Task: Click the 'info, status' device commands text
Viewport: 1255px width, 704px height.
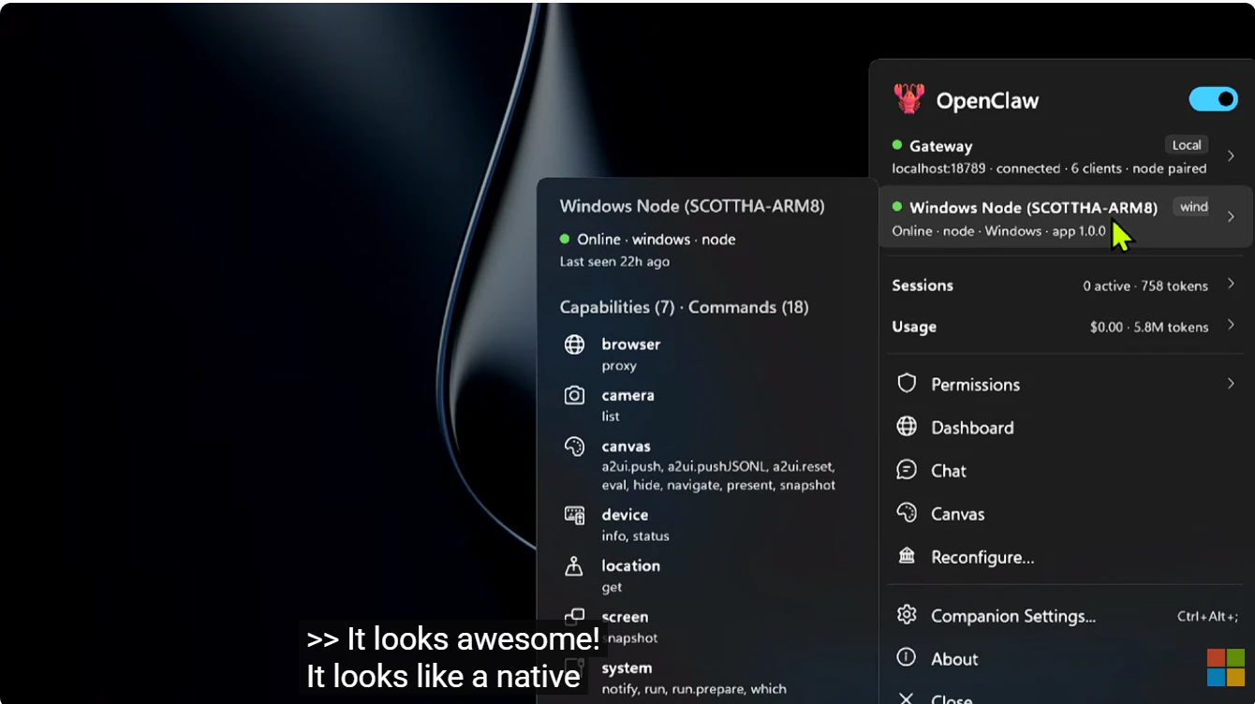Action: coord(635,536)
